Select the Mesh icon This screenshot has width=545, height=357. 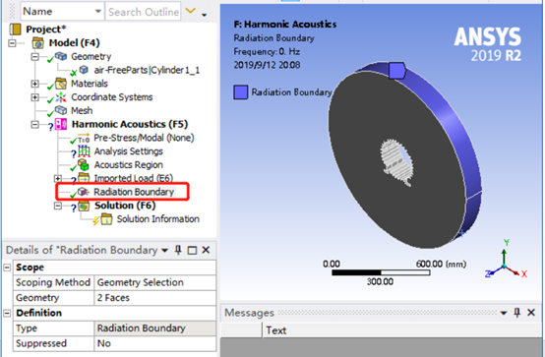coord(61,110)
